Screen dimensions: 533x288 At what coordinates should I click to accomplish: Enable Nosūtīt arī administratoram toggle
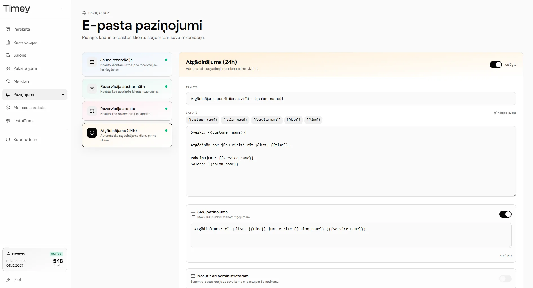pyautogui.click(x=505, y=279)
